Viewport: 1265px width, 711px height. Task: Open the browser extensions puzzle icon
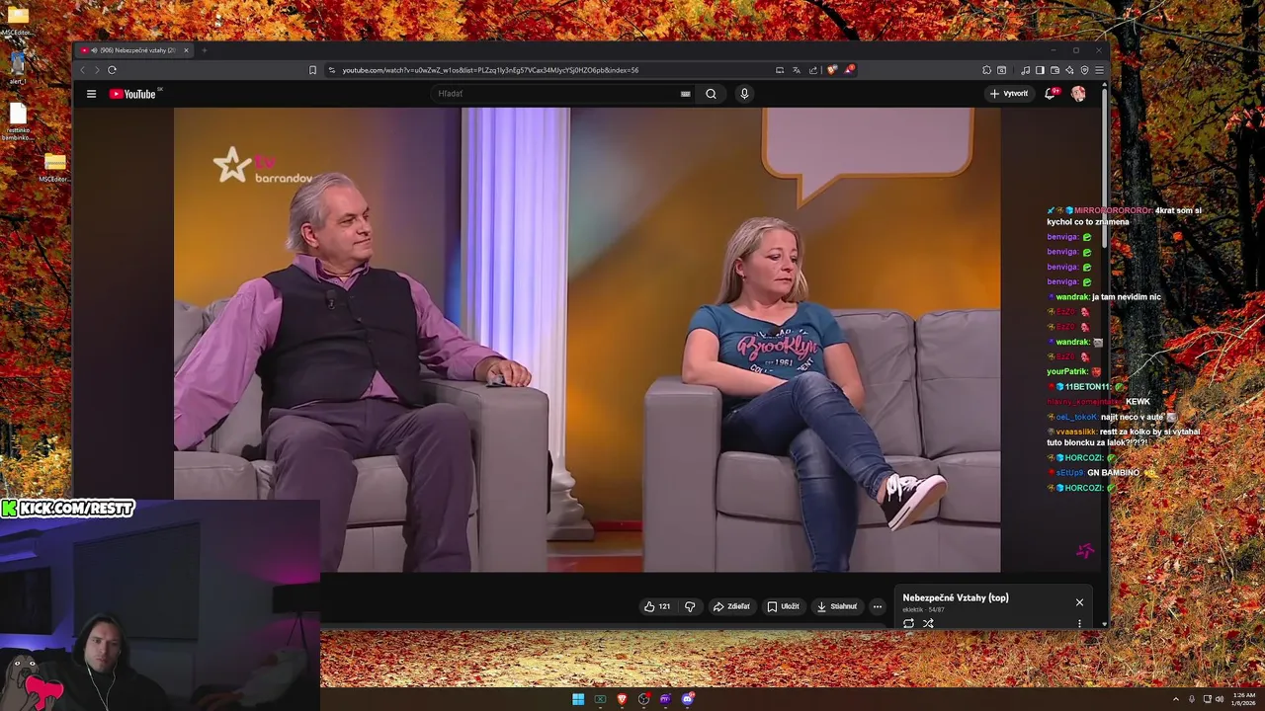click(986, 70)
